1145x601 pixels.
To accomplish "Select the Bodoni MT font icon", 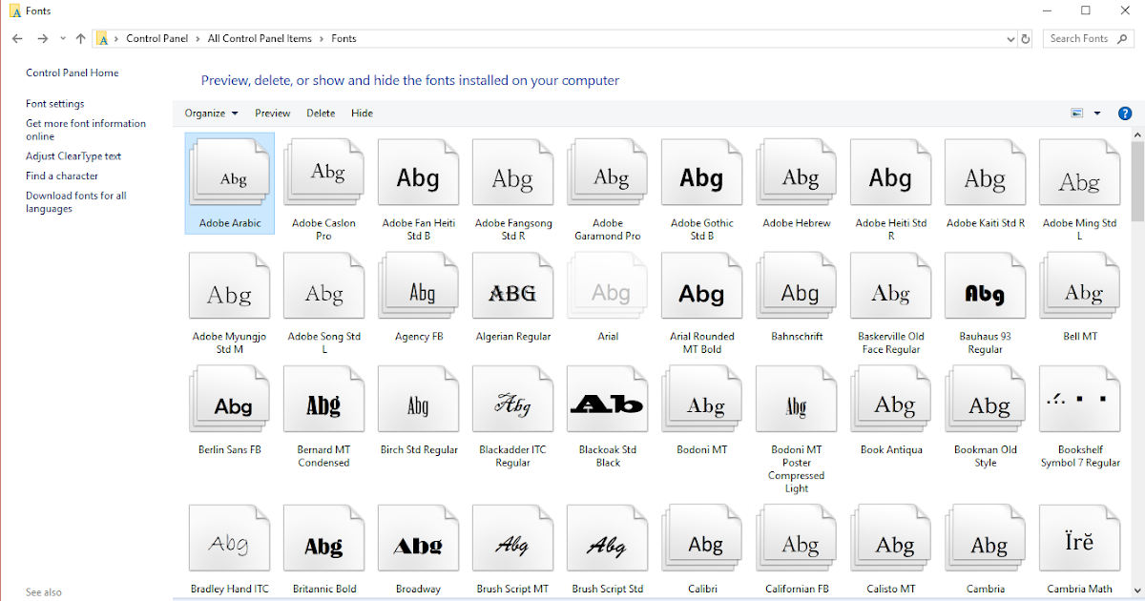I will tap(702, 401).
